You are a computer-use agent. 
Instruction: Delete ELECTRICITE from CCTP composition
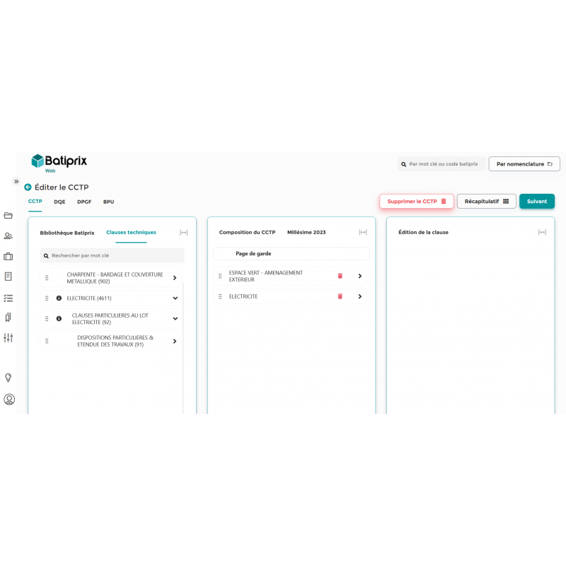point(340,296)
